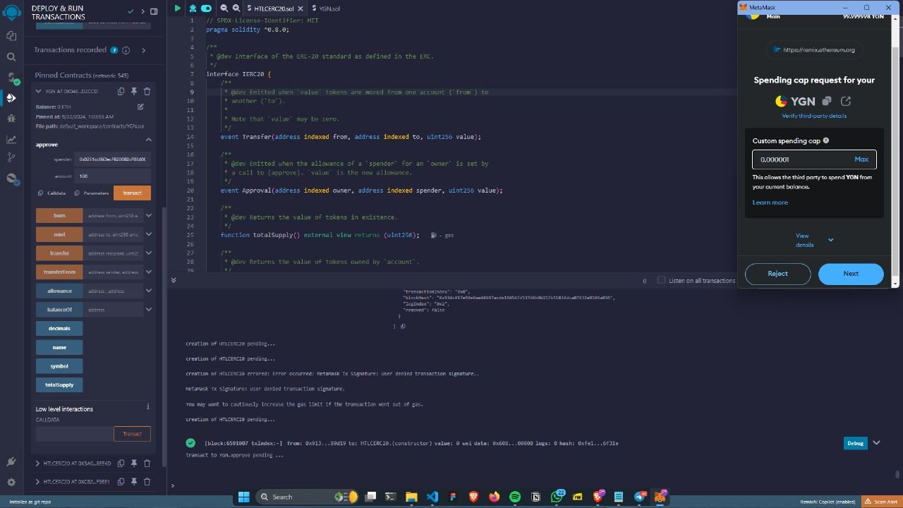The width and height of the screenshot is (903, 508).
Task: Click the amount input field
Action: [x=113, y=176]
